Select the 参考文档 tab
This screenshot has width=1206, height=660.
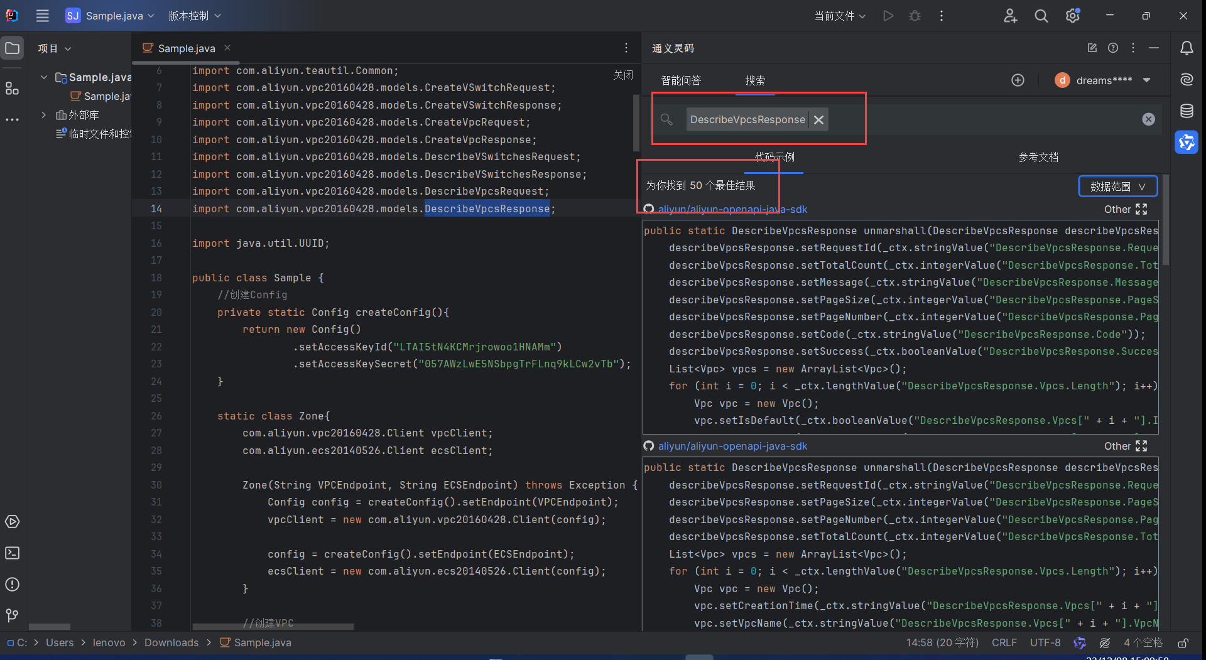pyautogui.click(x=1038, y=157)
